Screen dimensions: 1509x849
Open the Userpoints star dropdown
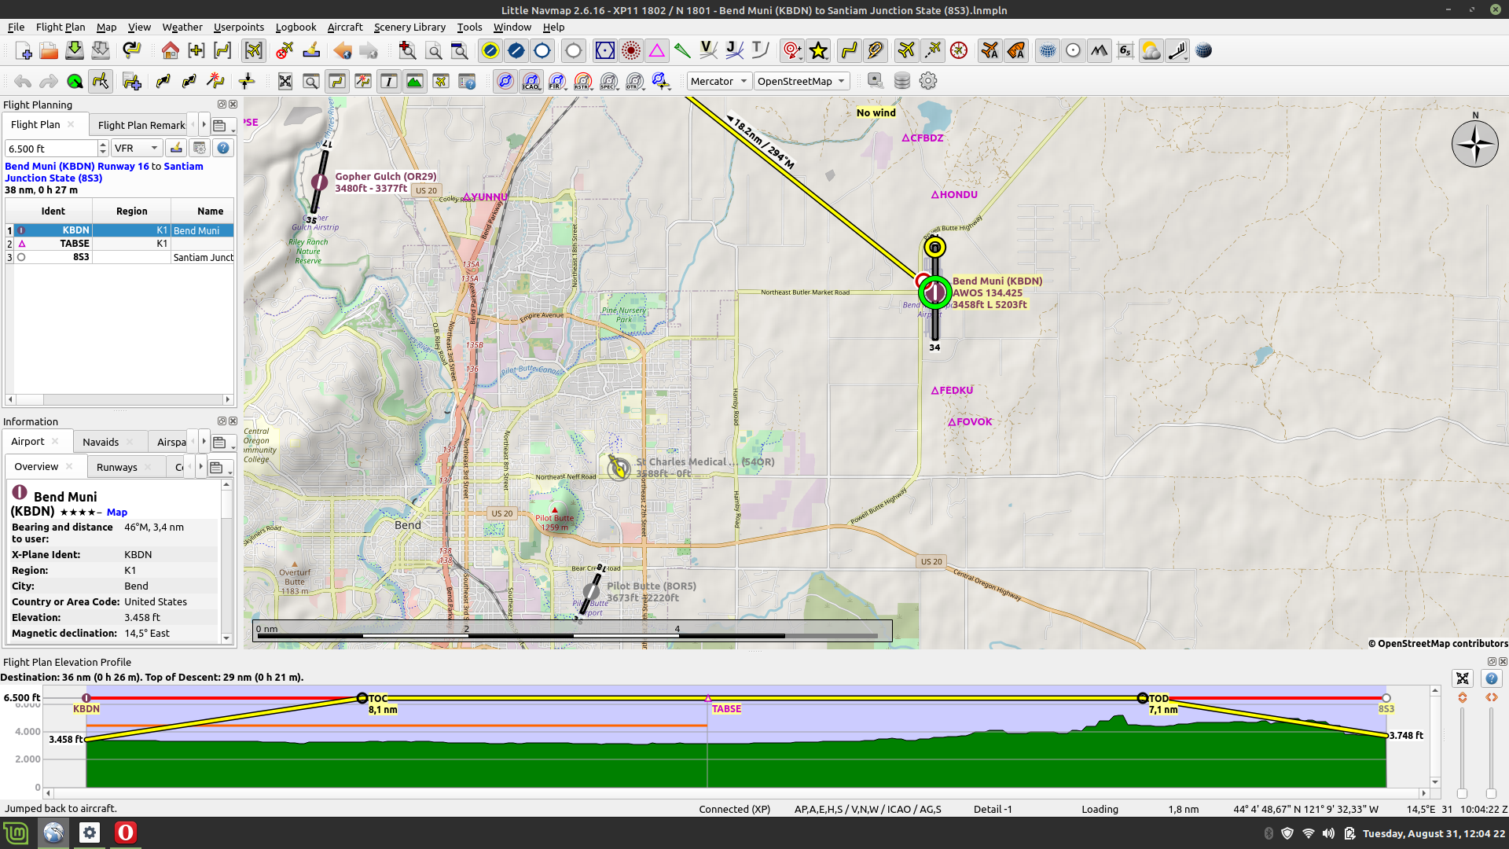click(818, 51)
